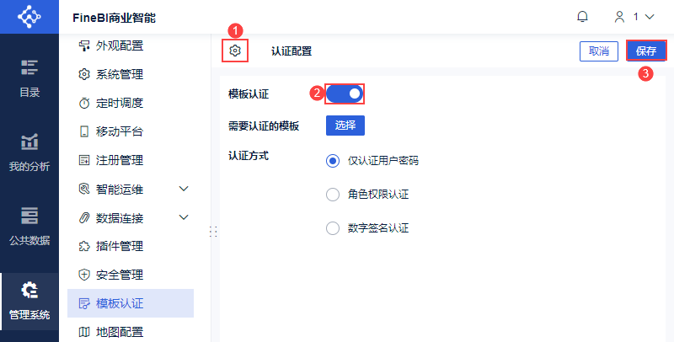Click 选择 to pick templates

pos(345,126)
